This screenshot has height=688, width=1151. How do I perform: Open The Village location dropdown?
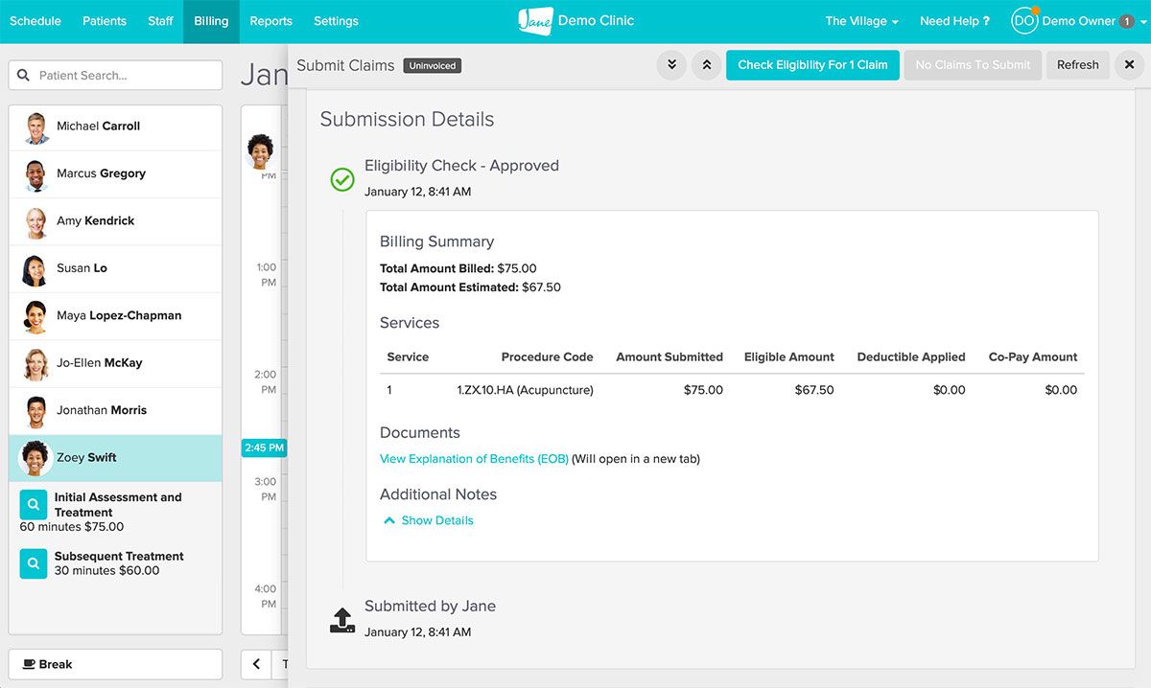pos(861,21)
